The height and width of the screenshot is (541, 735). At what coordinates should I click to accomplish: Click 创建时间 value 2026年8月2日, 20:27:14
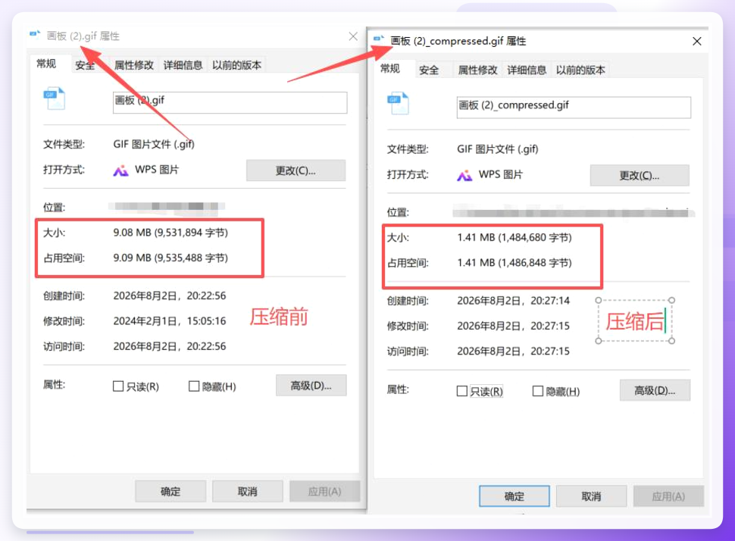point(513,301)
